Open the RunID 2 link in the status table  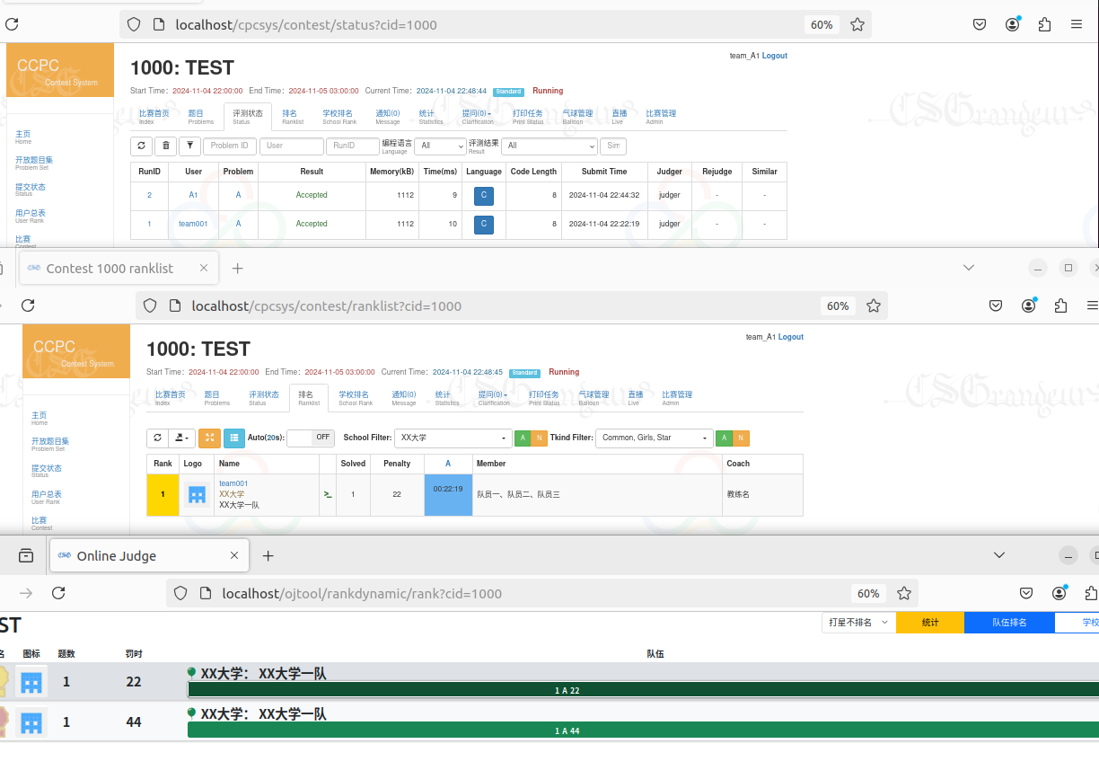point(149,195)
